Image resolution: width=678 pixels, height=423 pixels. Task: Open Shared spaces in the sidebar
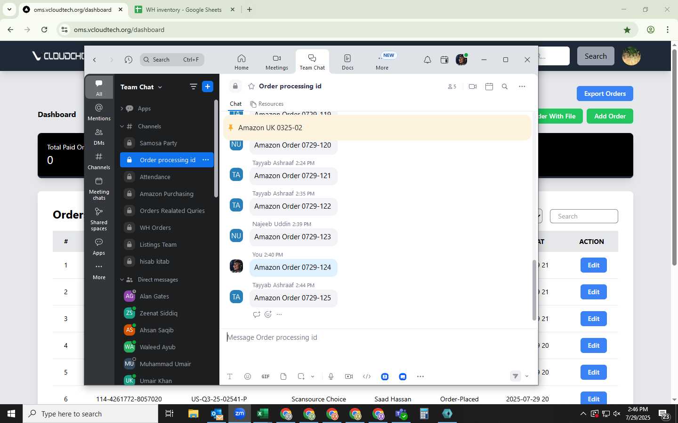coord(99,219)
